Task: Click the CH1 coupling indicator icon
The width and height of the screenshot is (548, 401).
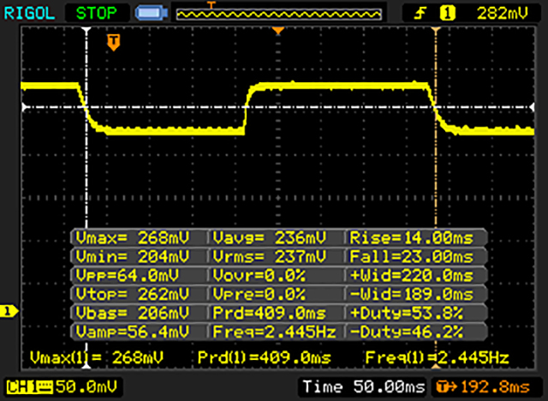Action: click(45, 387)
